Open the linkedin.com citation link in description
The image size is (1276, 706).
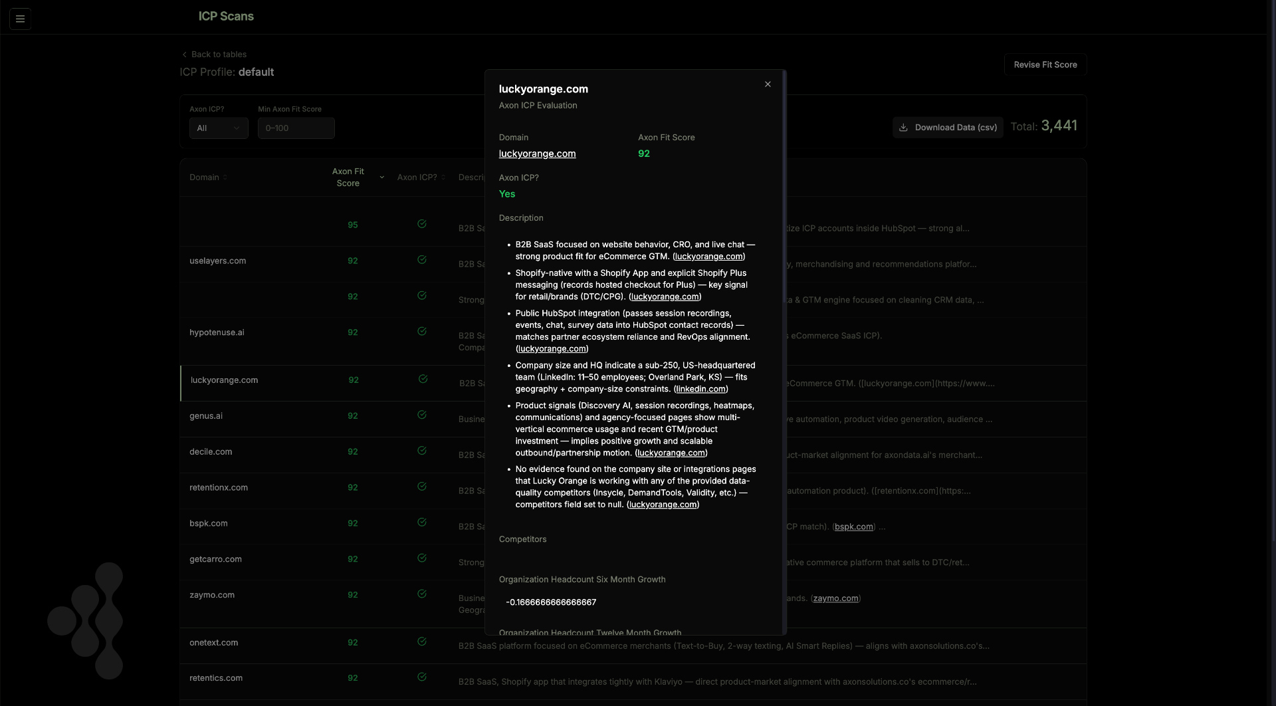click(x=700, y=389)
